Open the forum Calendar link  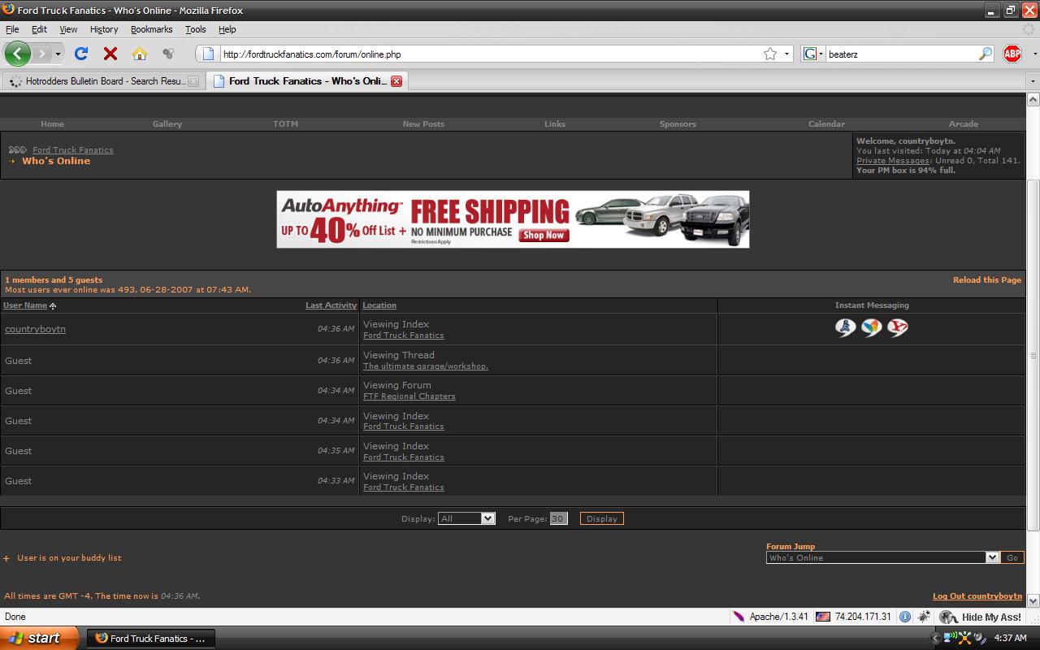point(826,124)
